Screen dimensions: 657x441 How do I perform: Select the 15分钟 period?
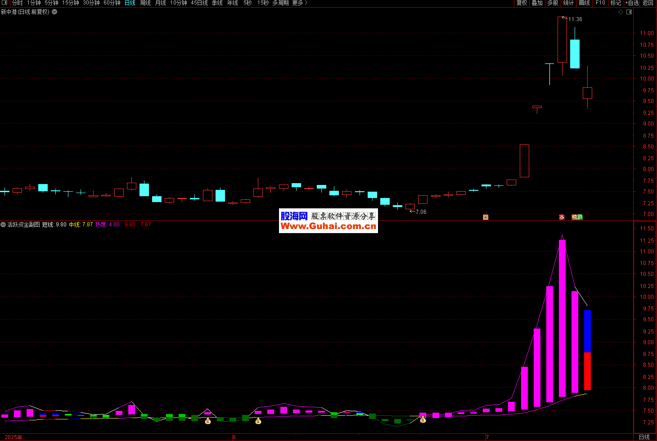click(71, 3)
